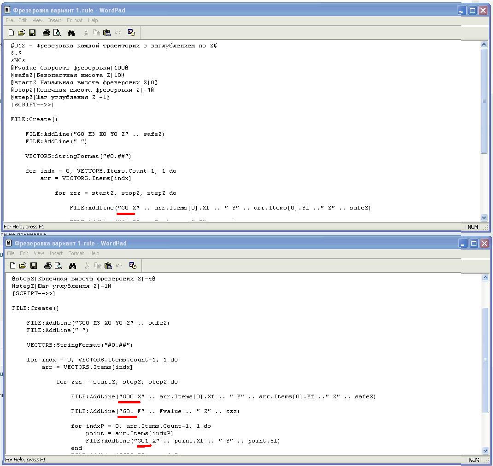Click Open folder icon in top WordPad window

pyautogui.click(x=21, y=33)
